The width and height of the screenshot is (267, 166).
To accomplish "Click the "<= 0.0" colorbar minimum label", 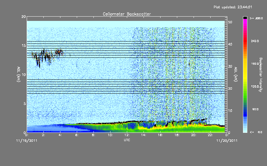I will tap(256, 132).
